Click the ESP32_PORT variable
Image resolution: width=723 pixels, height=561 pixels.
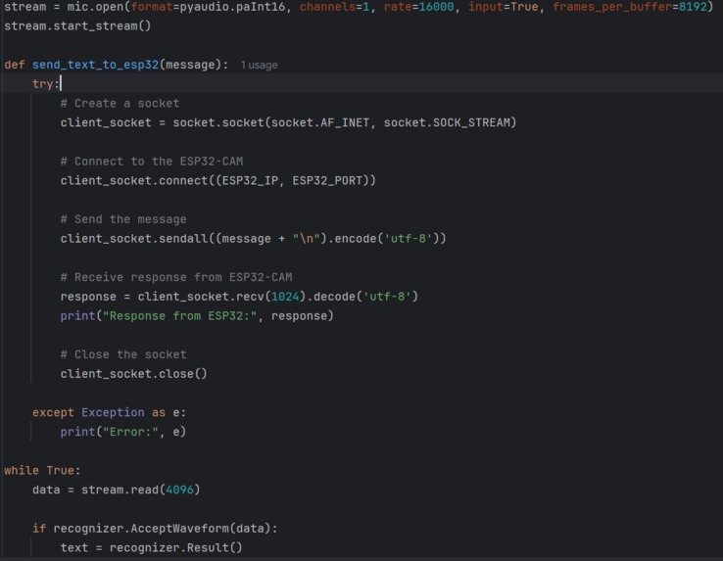click(327, 181)
